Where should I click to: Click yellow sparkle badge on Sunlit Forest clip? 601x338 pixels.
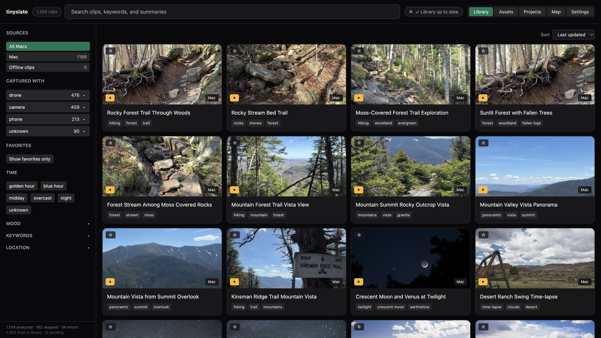point(483,98)
